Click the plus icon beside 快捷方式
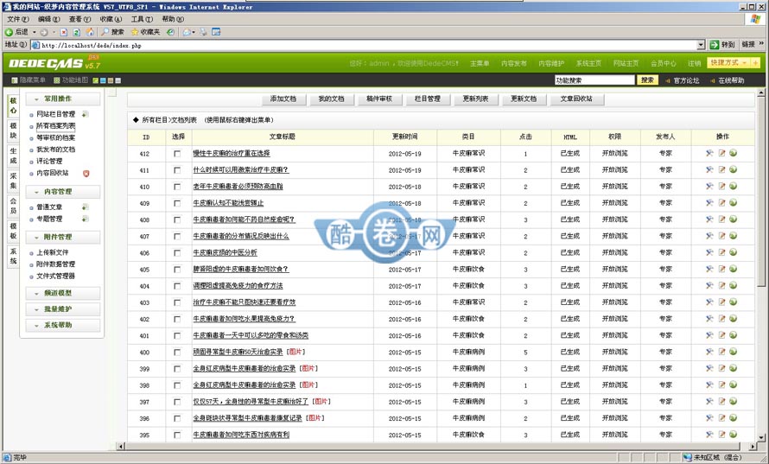 [755, 63]
